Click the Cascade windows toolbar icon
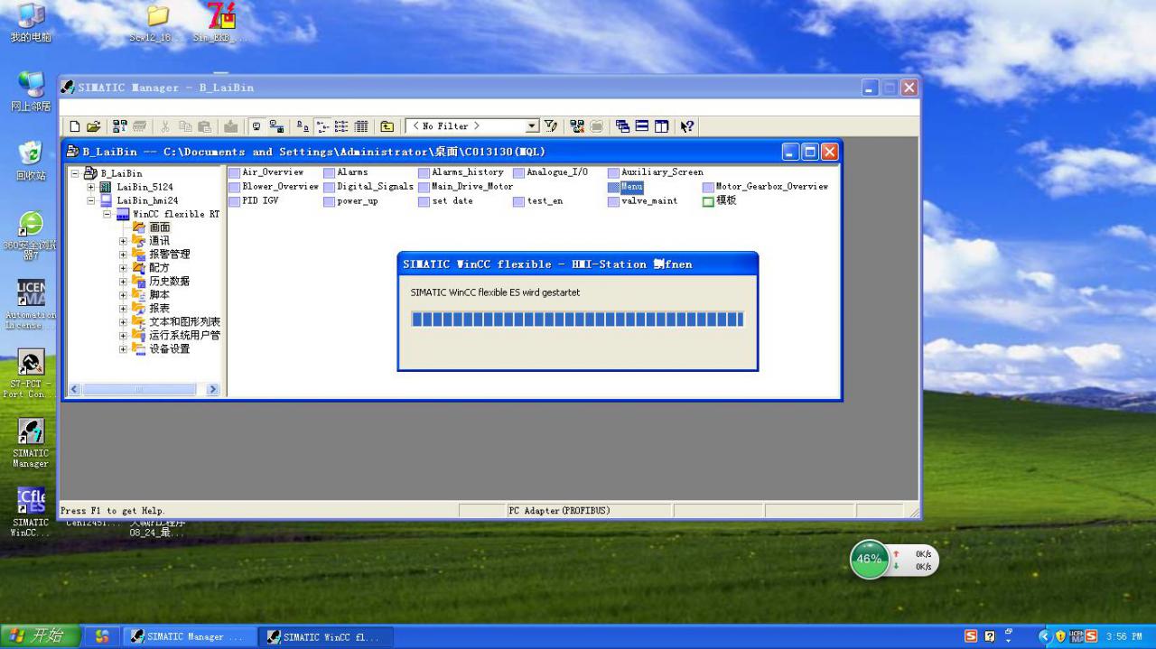The image size is (1156, 649). (623, 126)
